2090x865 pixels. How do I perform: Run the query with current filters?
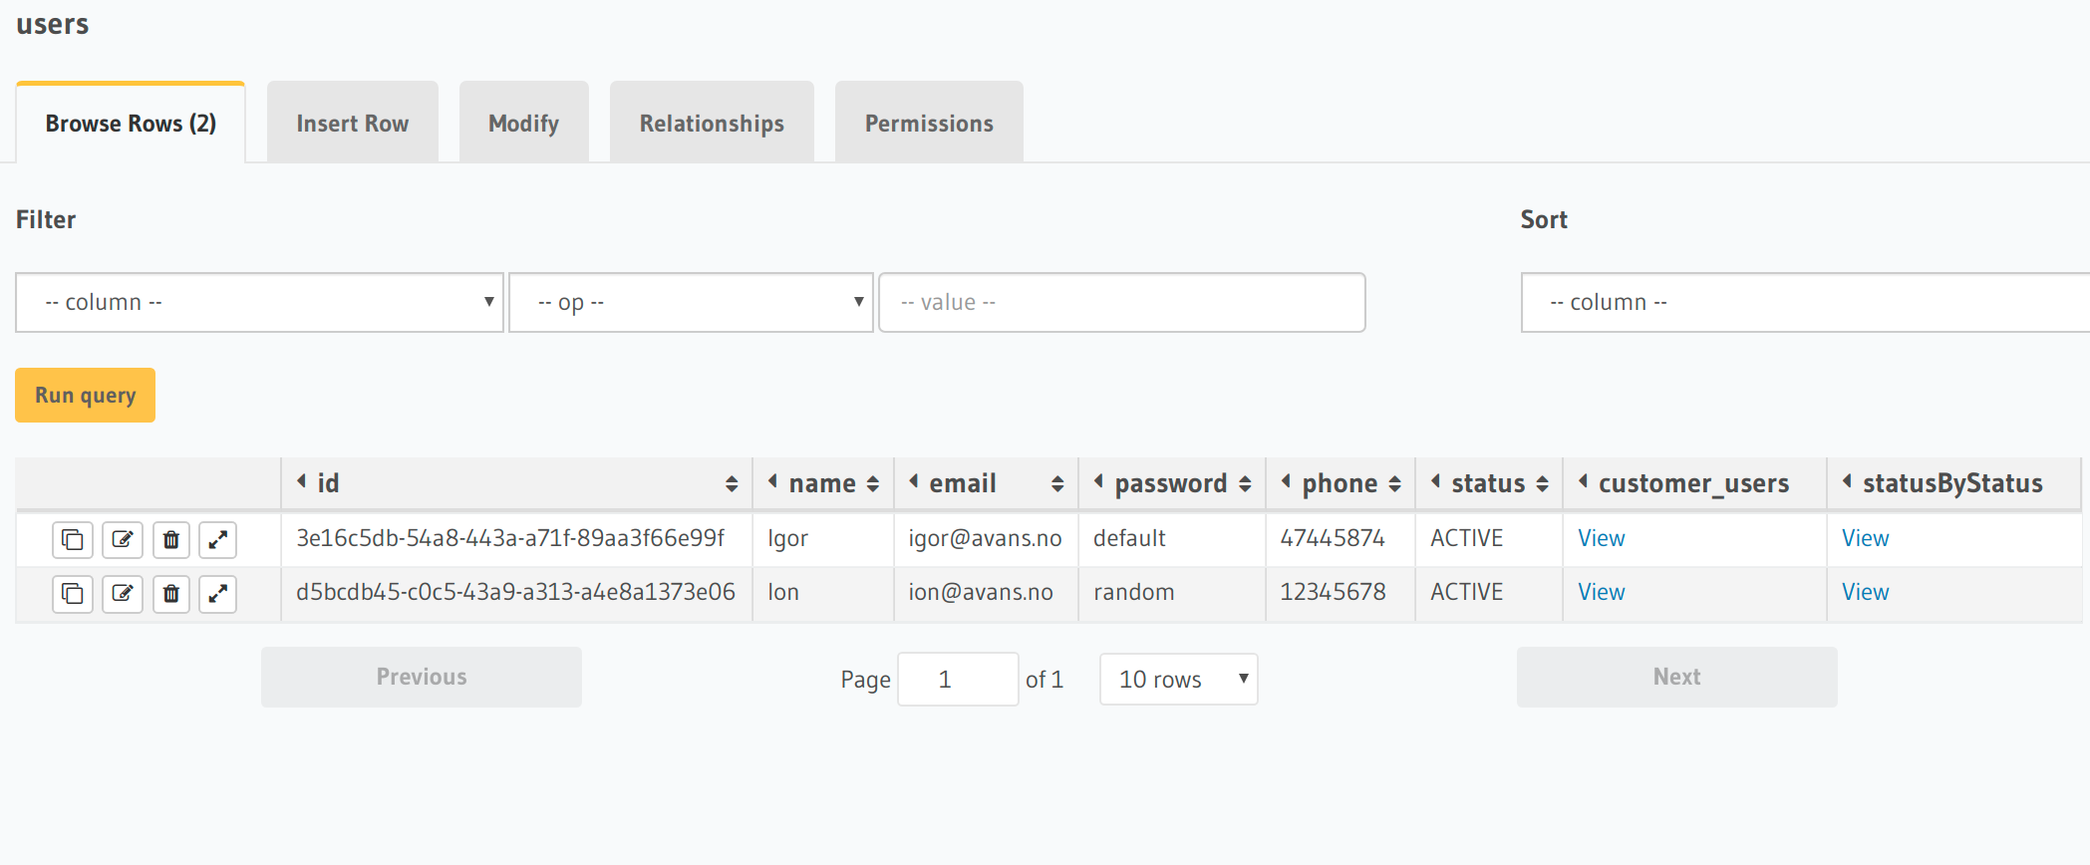(x=85, y=395)
